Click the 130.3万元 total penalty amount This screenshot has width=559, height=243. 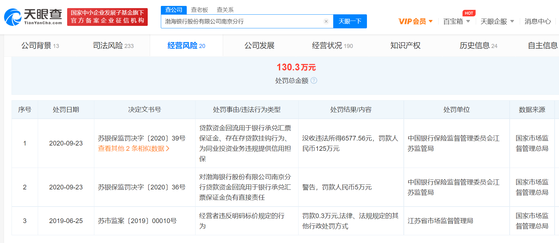tap(296, 67)
